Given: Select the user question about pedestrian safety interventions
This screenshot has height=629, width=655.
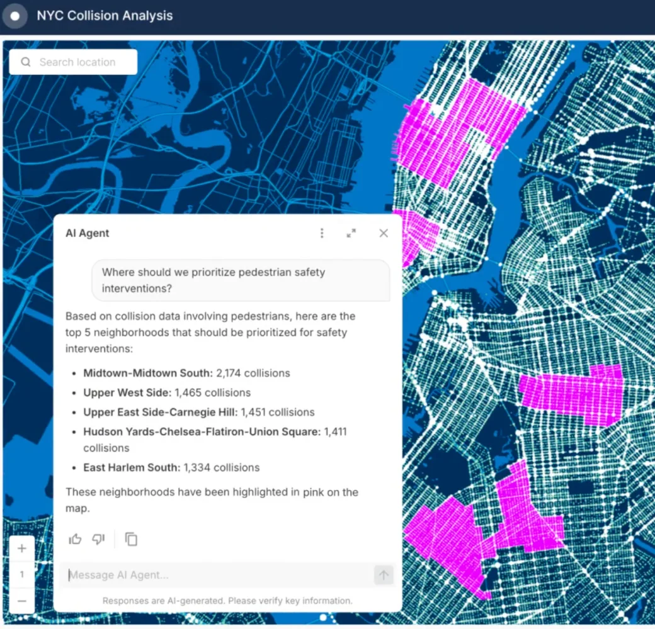Looking at the screenshot, I should [x=241, y=281].
